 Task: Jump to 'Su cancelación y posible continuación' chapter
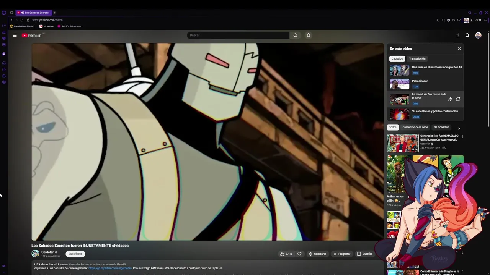(x=426, y=114)
